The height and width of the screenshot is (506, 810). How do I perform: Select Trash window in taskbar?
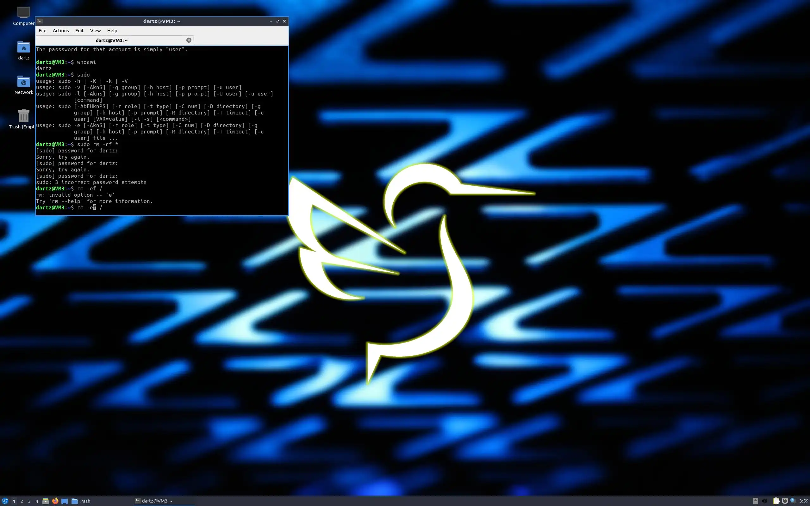pyautogui.click(x=81, y=501)
